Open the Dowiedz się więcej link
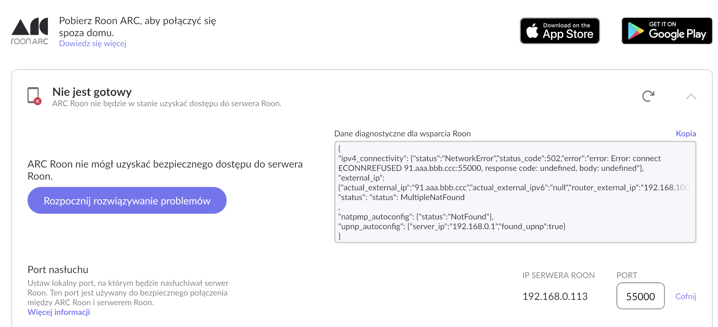718x327 pixels. (x=92, y=44)
